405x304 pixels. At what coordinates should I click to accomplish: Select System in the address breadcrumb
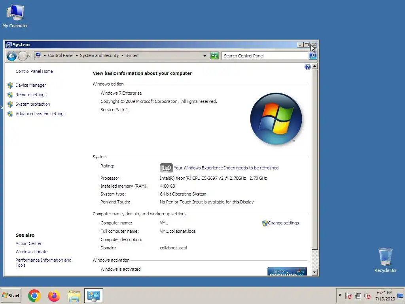coord(132,55)
